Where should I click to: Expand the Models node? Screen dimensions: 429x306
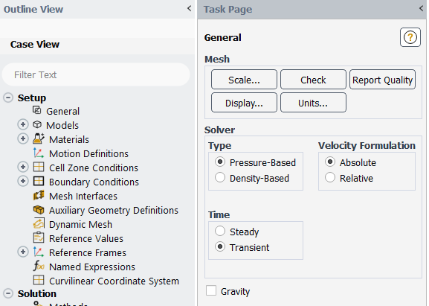23,124
